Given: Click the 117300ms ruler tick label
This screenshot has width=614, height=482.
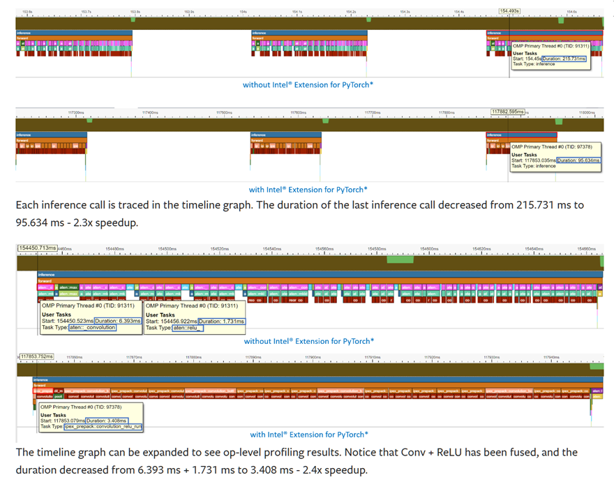Looking at the screenshot, I should point(76,113).
